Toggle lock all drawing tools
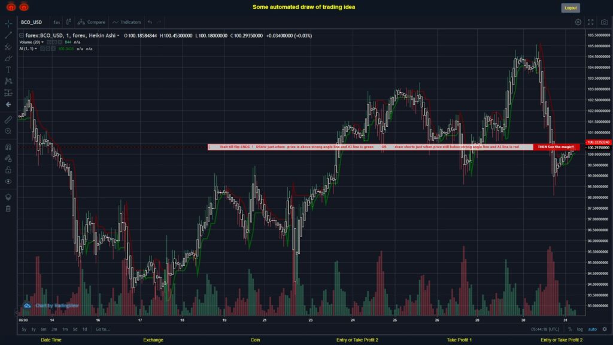This screenshot has height=345, width=613. pyautogui.click(x=8, y=170)
